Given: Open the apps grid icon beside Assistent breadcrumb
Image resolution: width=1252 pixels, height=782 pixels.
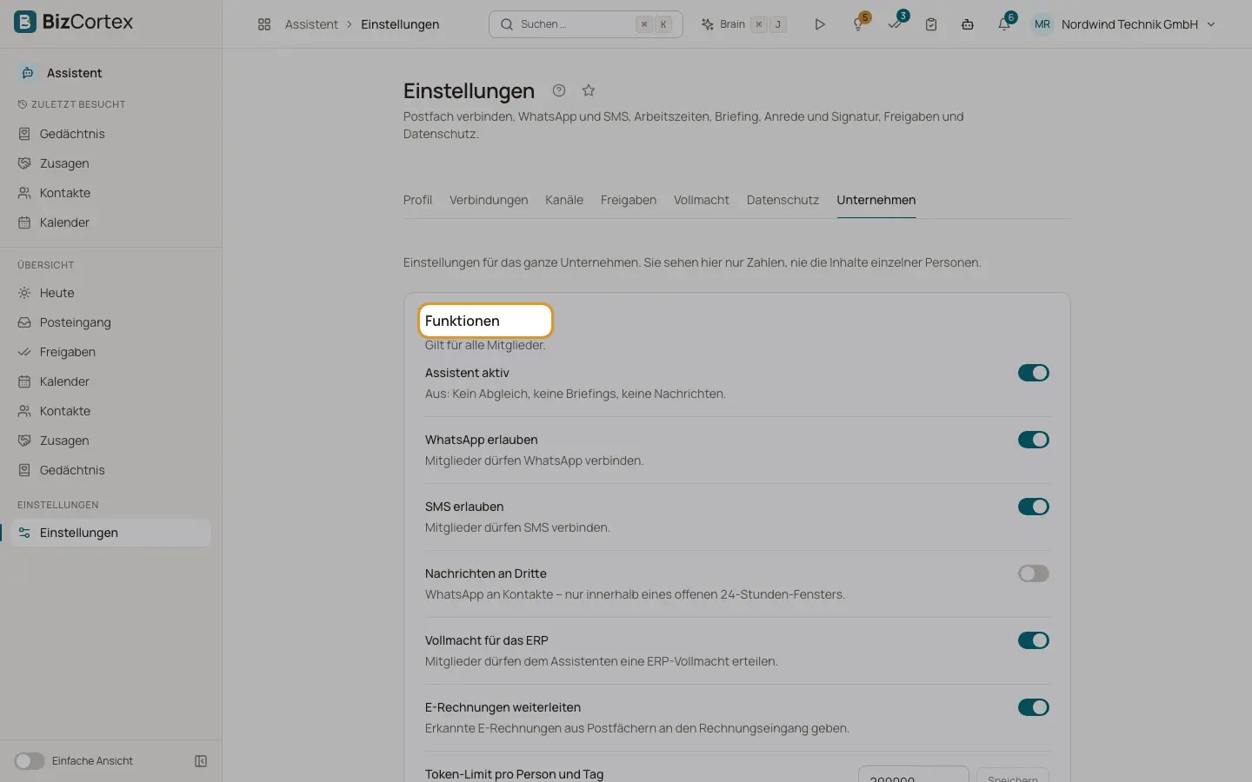Looking at the screenshot, I should [x=264, y=24].
